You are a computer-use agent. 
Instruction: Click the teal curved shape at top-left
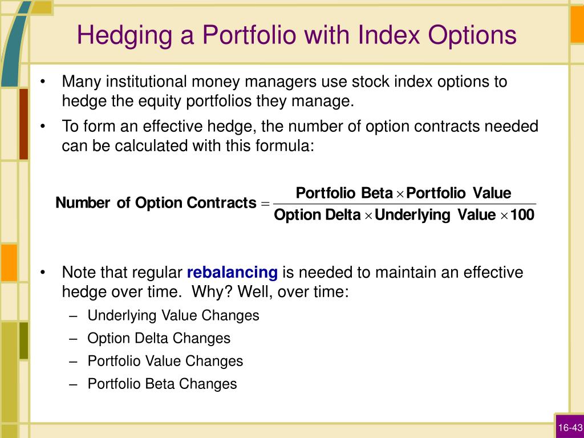15,44
